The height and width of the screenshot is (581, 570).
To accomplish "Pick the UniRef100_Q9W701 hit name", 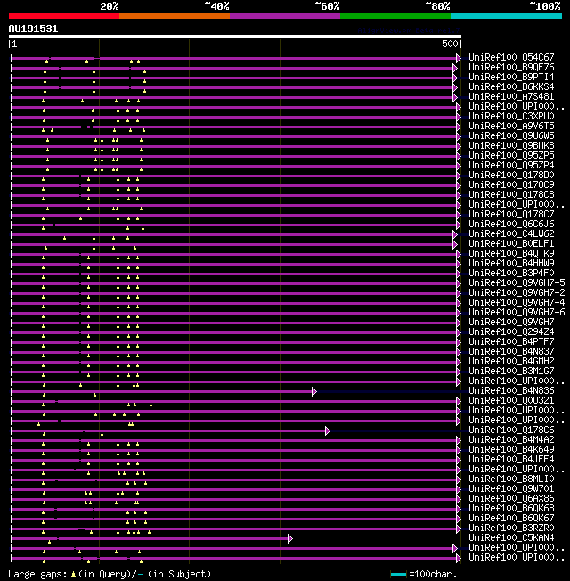I will pos(511,489).
